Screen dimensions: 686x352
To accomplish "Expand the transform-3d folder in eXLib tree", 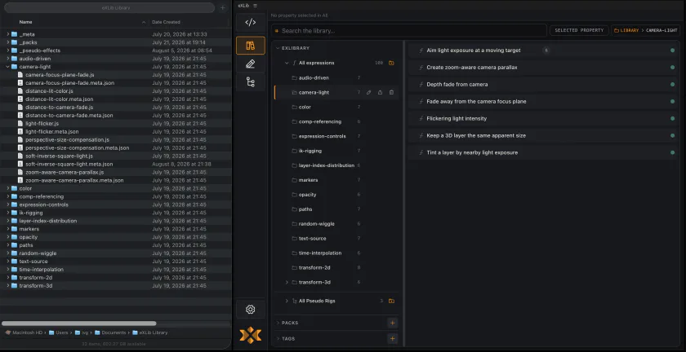I will click(x=287, y=282).
